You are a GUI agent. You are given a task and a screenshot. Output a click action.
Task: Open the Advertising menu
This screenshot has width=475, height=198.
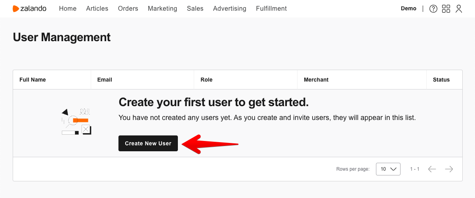point(230,8)
